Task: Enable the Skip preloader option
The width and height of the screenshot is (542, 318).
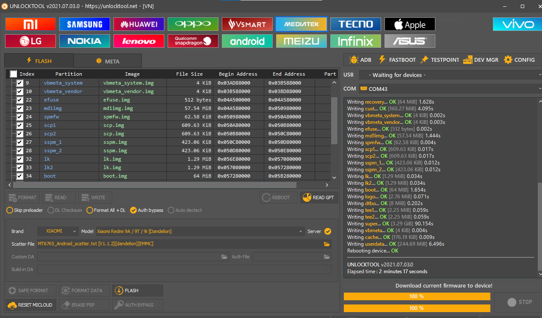Action: (25, 210)
